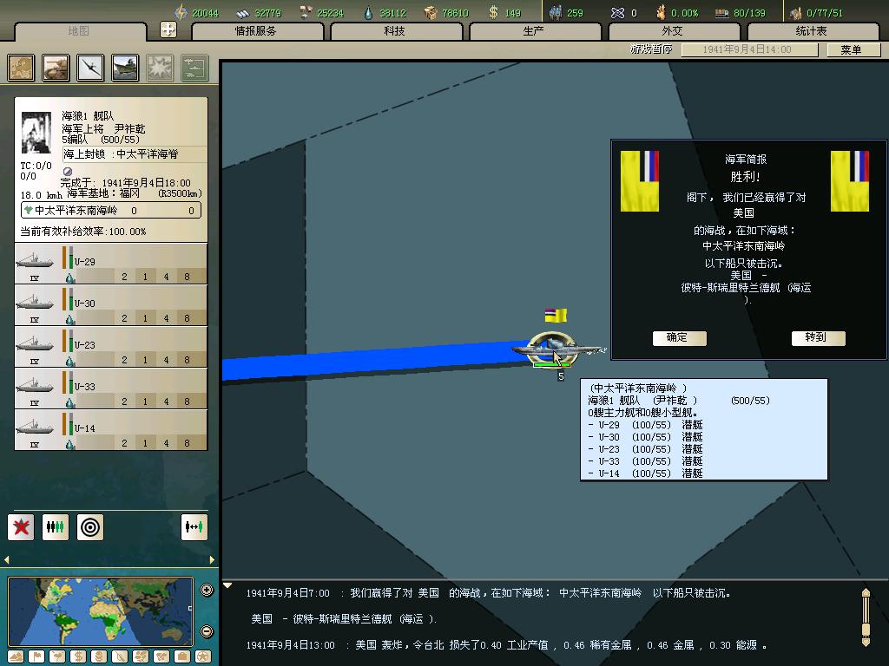Open the naval units list (warship icon)
Screen dimensions: 889x666
tap(125, 68)
